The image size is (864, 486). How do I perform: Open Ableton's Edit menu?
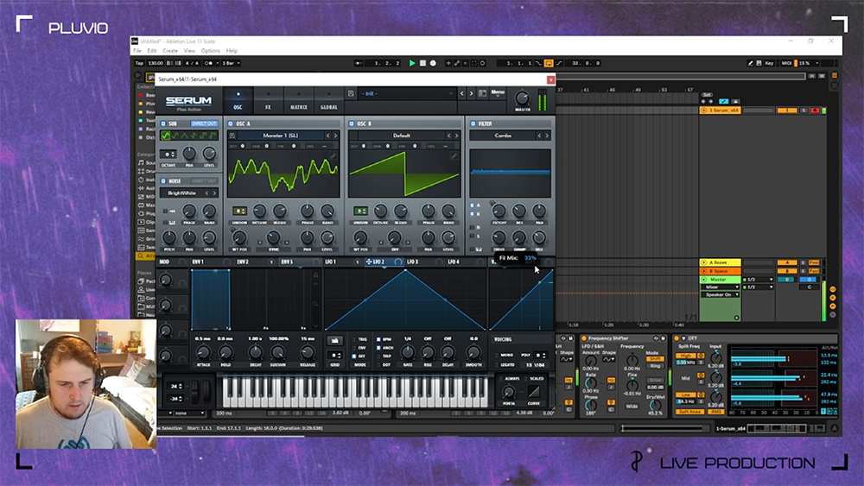(x=151, y=51)
